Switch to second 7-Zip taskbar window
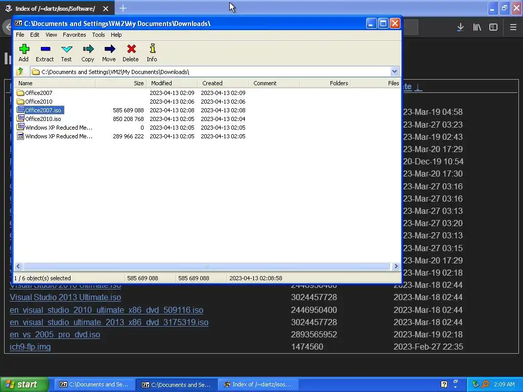523x392 pixels. tap(177, 385)
